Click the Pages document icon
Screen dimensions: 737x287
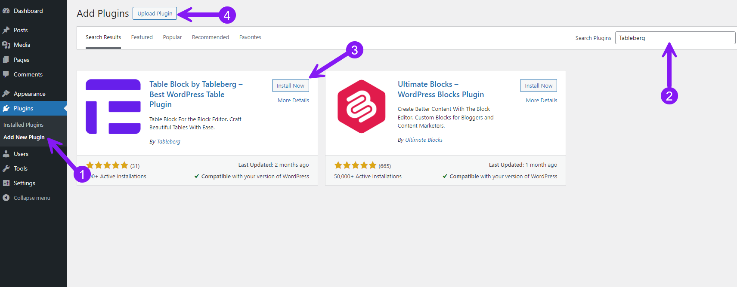click(6, 60)
